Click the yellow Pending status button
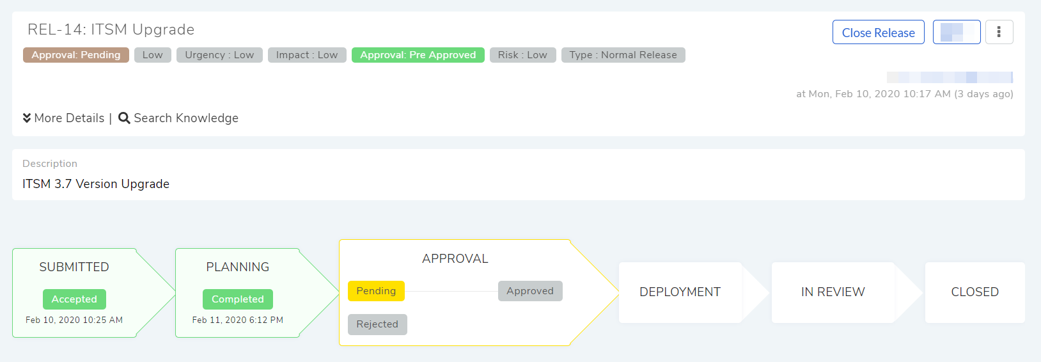Image resolution: width=1041 pixels, height=362 pixels. pos(376,291)
